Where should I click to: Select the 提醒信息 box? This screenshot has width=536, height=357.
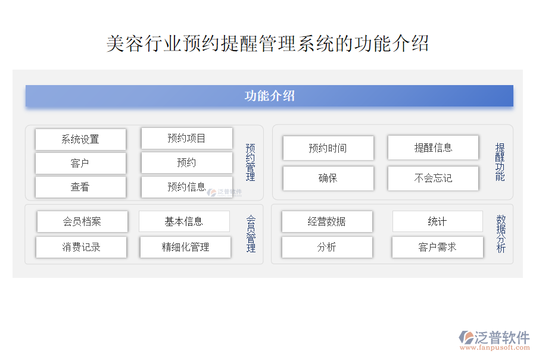(x=433, y=148)
